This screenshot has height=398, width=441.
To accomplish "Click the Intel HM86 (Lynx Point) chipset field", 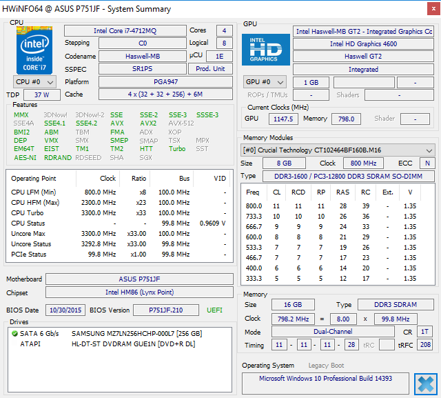I will tap(139, 292).
